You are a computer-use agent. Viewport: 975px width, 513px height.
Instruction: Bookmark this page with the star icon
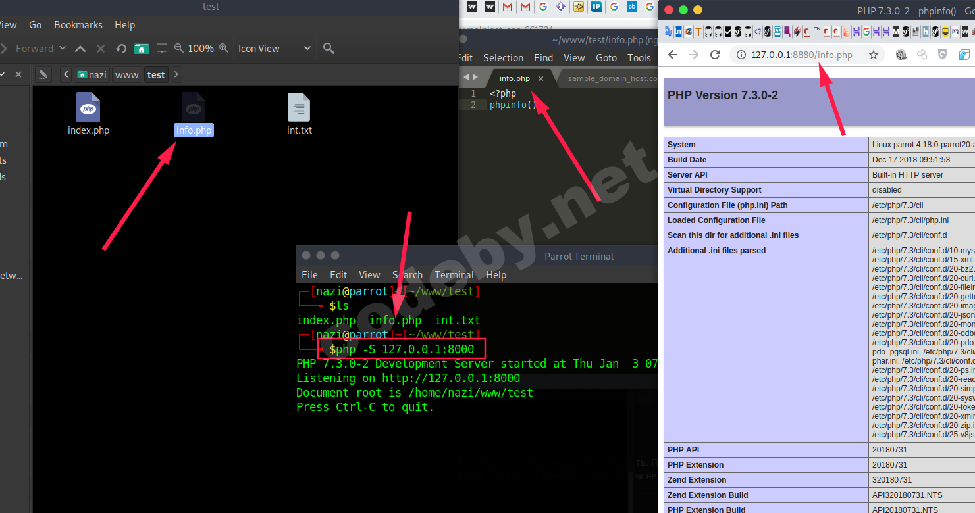coord(874,55)
